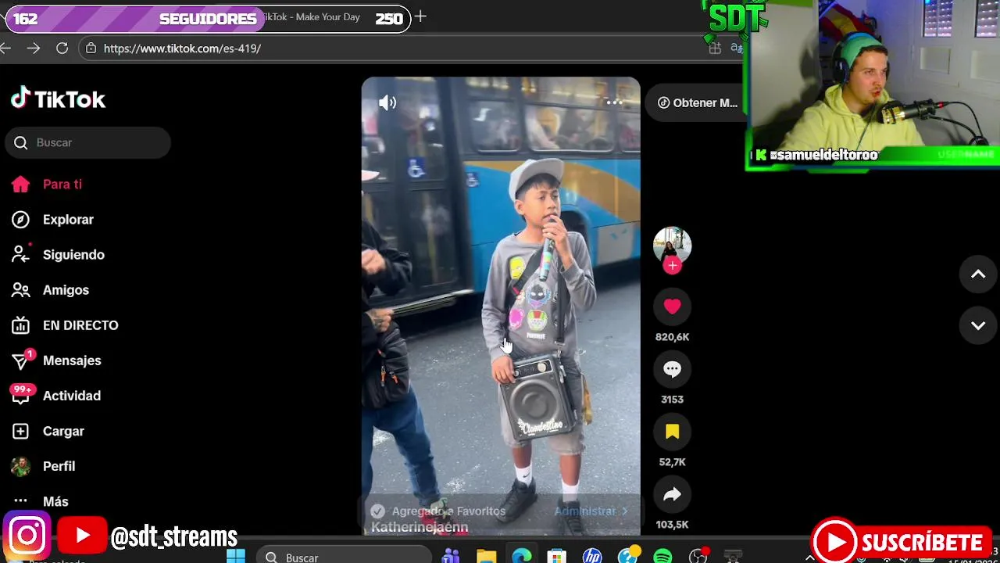Open Cargar upload page
The image size is (1000, 563).
63,431
